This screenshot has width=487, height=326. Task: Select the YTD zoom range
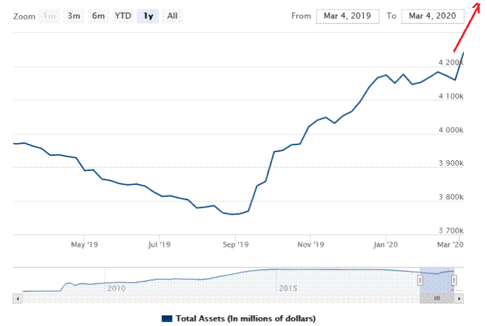pyautogui.click(x=123, y=16)
